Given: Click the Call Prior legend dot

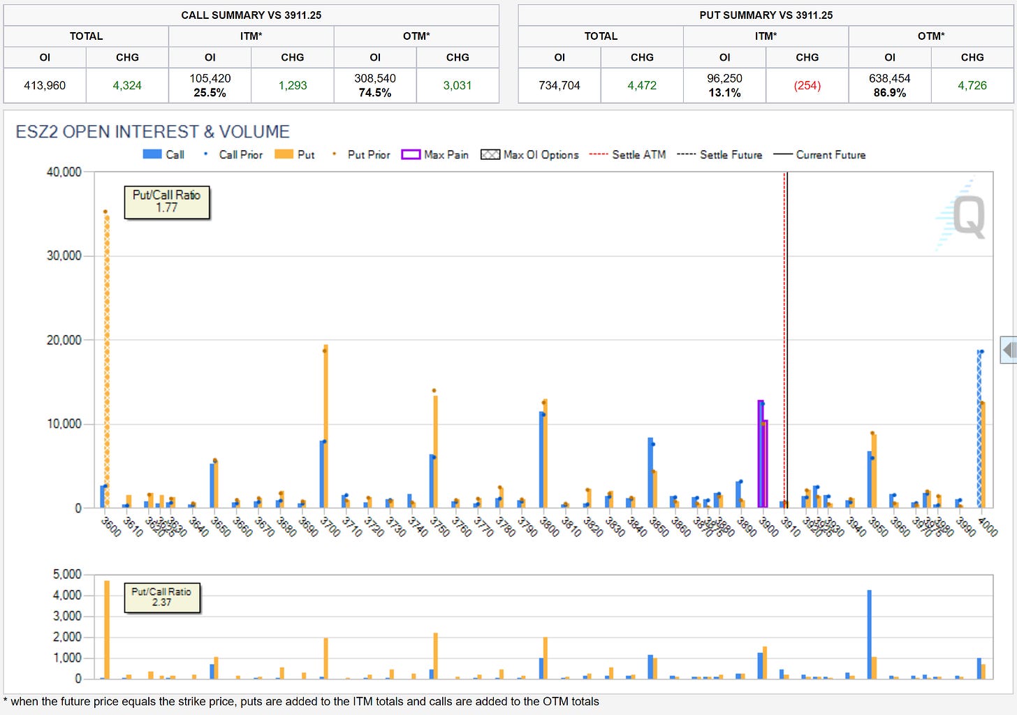Looking at the screenshot, I should coord(205,154).
